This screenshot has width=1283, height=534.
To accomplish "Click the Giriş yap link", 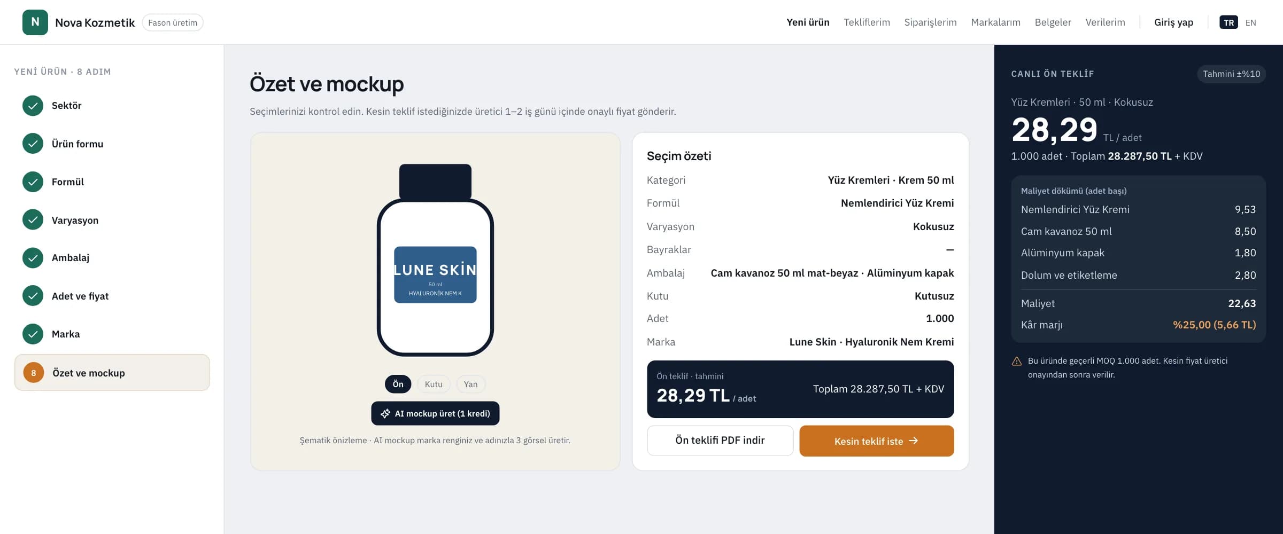I will (x=1173, y=22).
